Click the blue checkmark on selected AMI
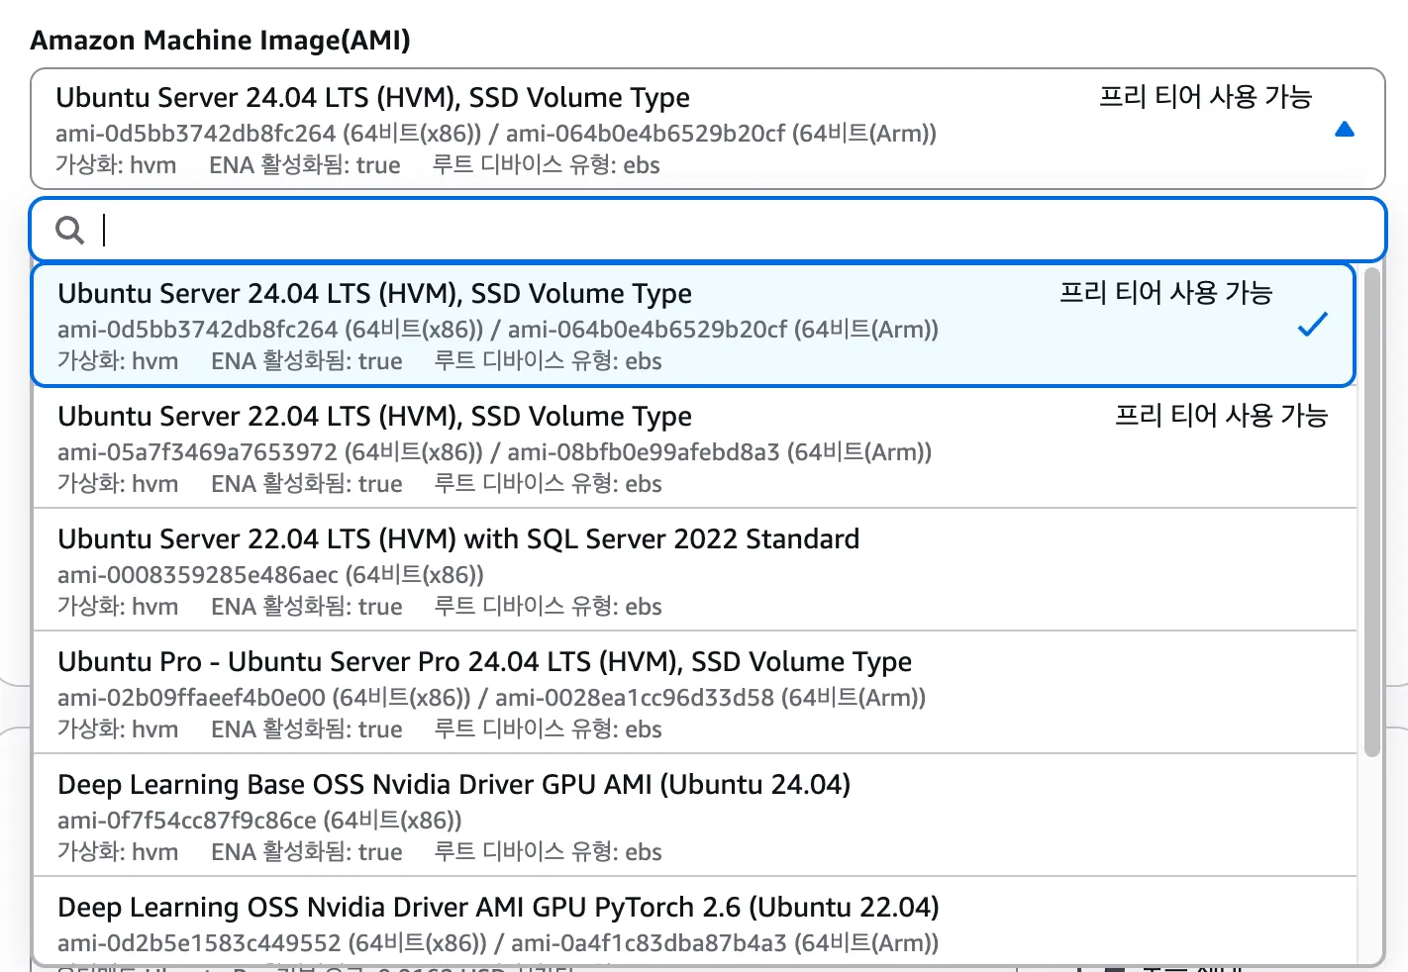This screenshot has height=972, width=1408. tap(1312, 325)
